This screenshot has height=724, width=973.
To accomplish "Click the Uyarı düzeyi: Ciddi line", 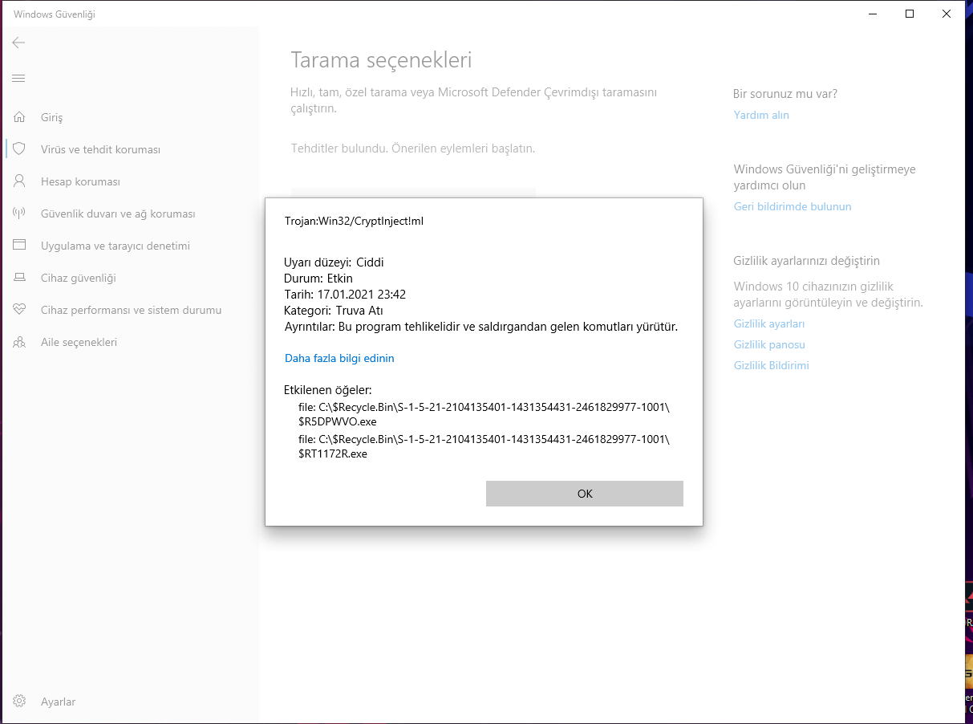I will (334, 262).
